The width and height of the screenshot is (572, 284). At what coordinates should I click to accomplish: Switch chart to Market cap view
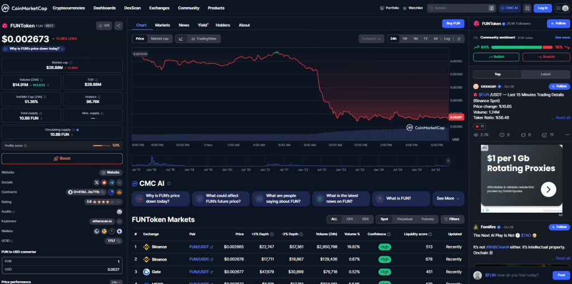tap(160, 38)
